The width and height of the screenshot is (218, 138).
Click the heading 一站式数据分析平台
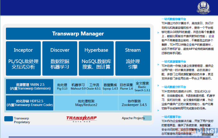[x=174, y=87]
